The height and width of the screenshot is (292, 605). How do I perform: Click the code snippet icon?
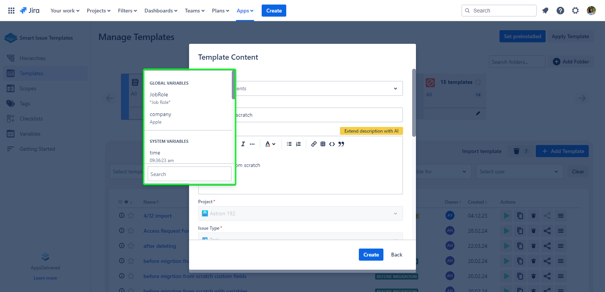pos(332,144)
